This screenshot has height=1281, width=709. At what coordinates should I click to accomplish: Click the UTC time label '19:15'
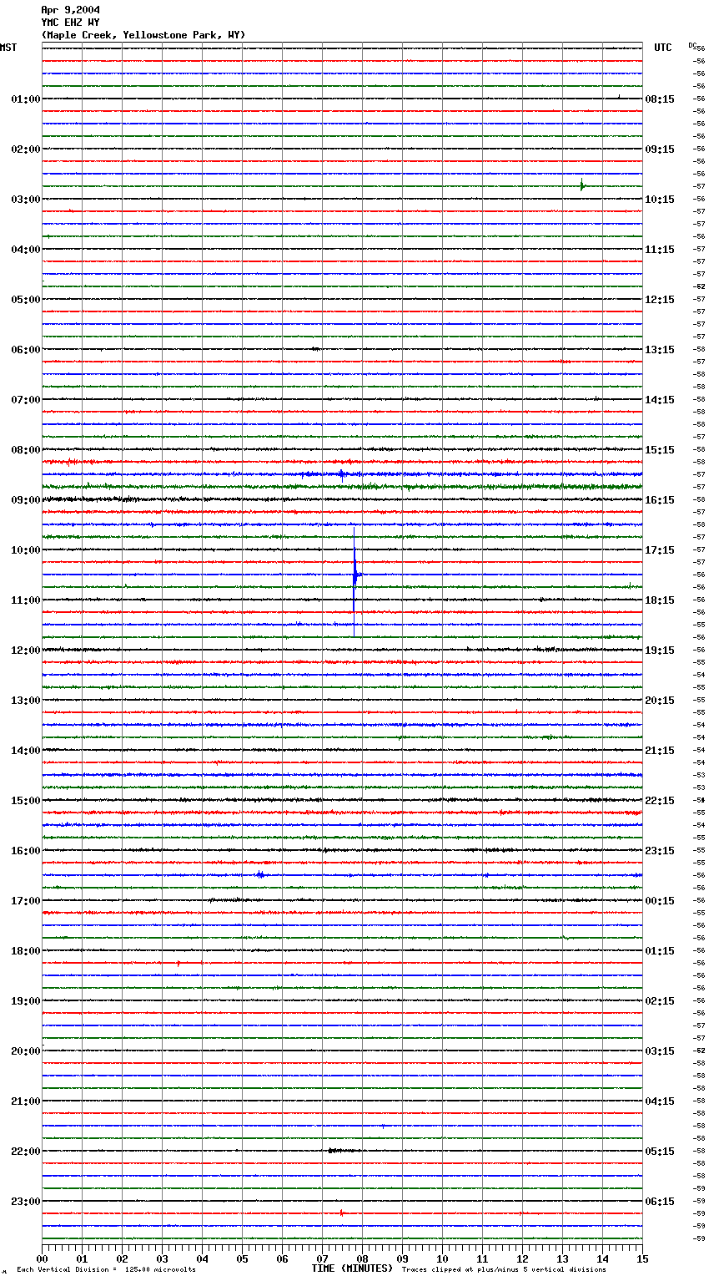[x=660, y=651]
